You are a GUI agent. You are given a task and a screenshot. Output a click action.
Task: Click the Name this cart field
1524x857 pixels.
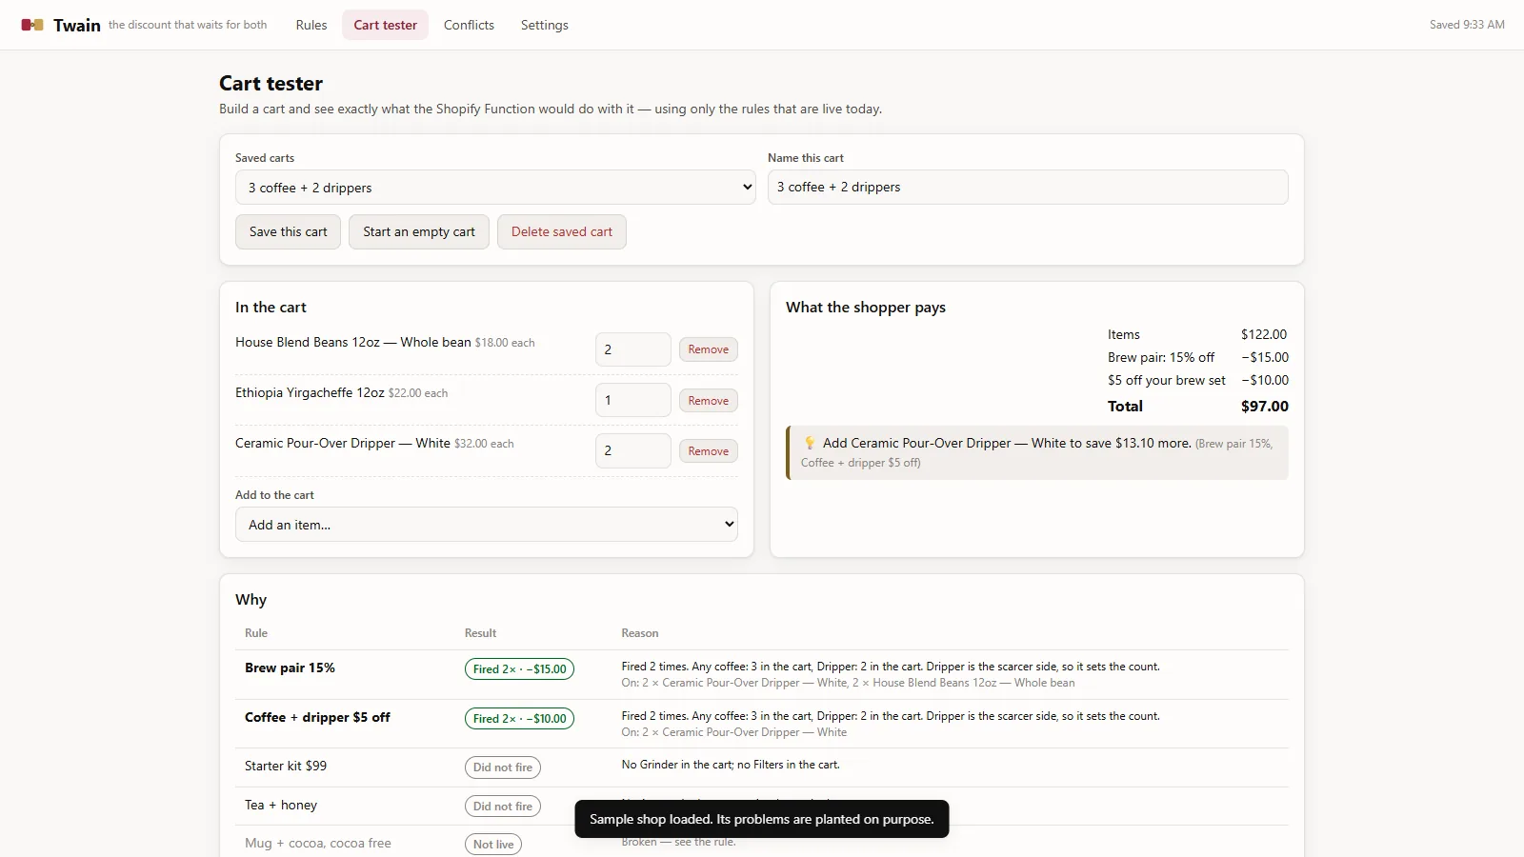[x=1028, y=187]
